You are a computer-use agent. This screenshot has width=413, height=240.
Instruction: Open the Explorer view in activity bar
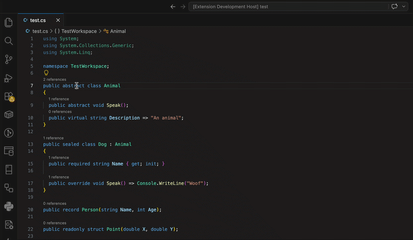click(8, 22)
